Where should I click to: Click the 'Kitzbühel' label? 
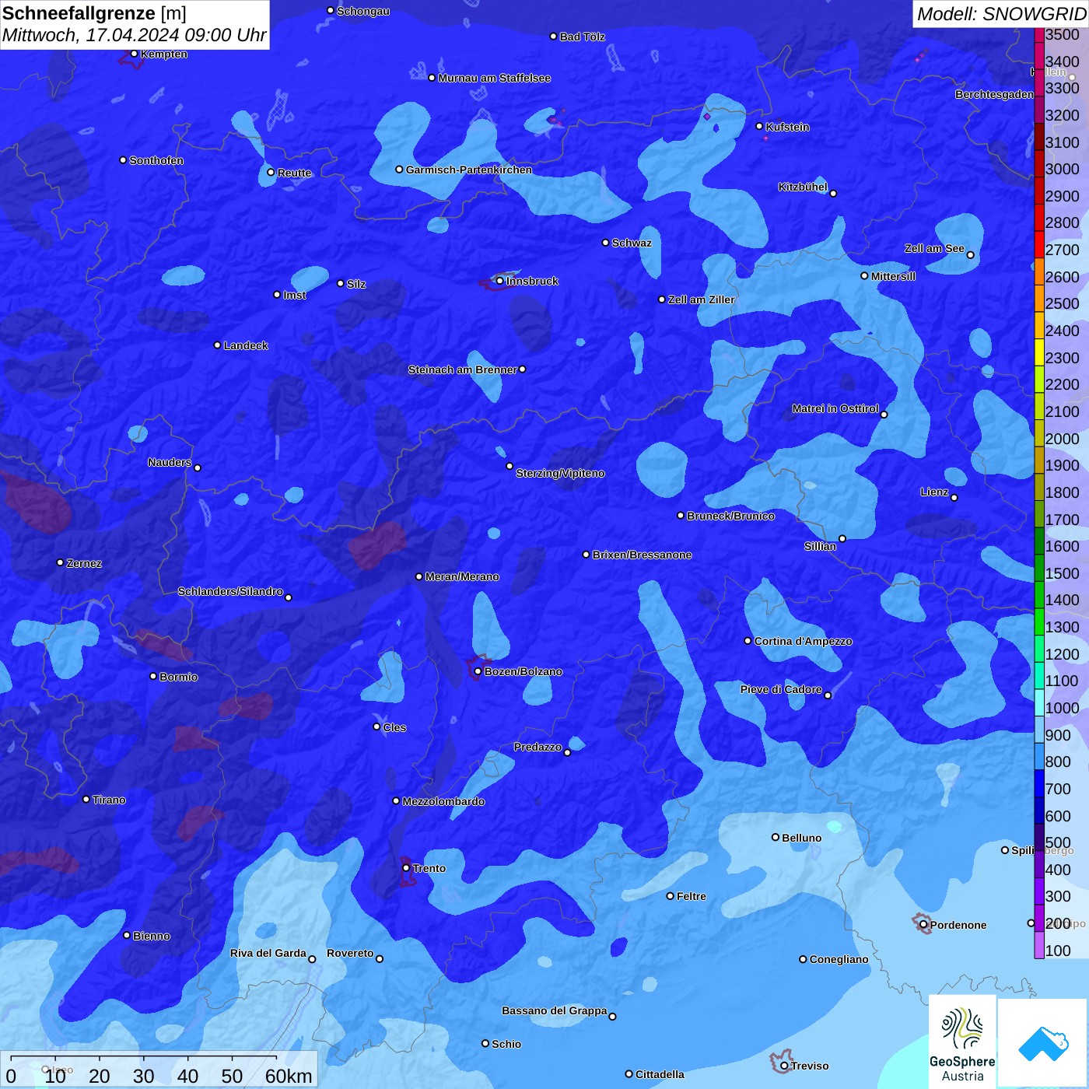(803, 187)
